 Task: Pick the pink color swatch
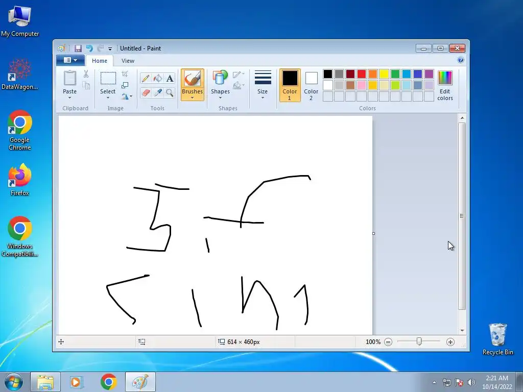click(x=361, y=85)
